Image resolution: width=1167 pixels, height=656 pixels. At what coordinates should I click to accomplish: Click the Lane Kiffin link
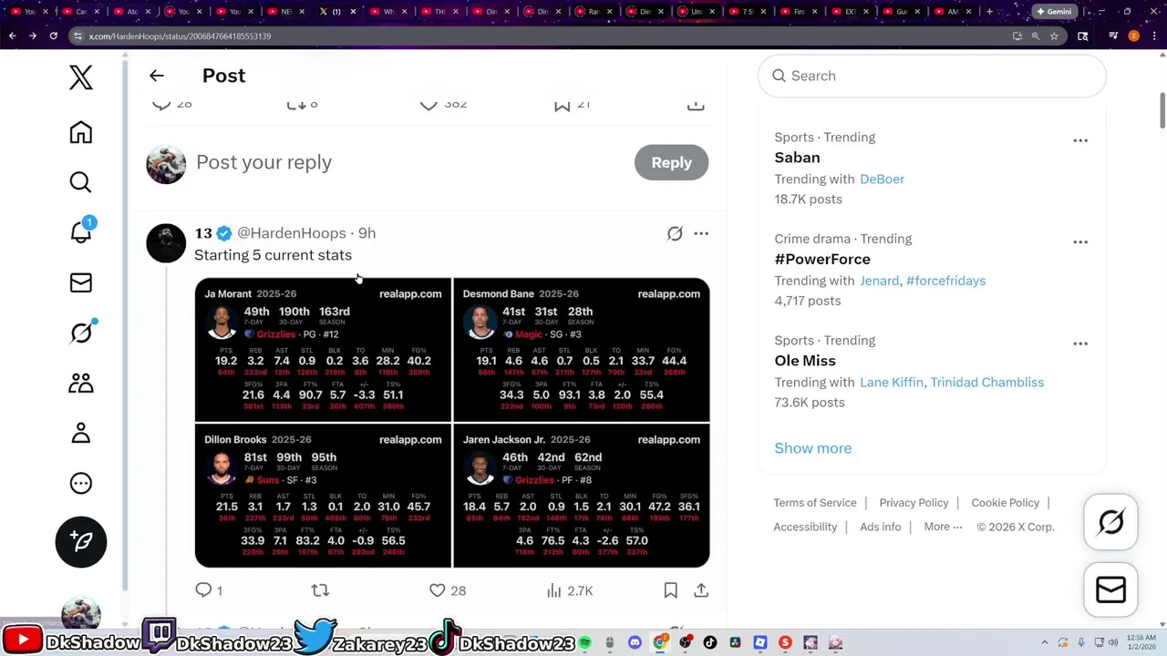pyautogui.click(x=891, y=383)
